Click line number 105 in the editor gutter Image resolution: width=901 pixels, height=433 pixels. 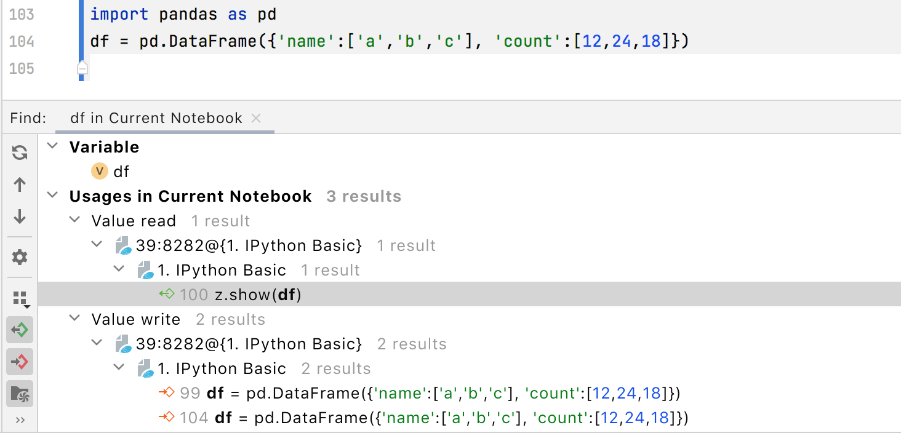tap(22, 69)
